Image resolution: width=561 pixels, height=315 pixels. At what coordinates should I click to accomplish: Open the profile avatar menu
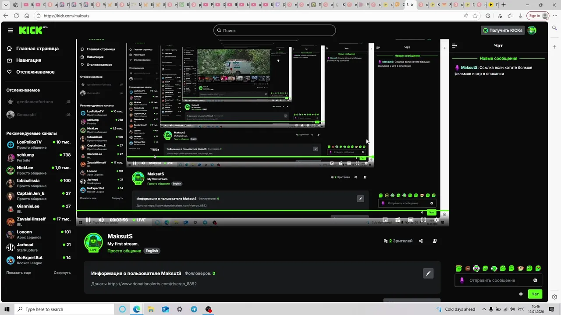click(x=532, y=30)
